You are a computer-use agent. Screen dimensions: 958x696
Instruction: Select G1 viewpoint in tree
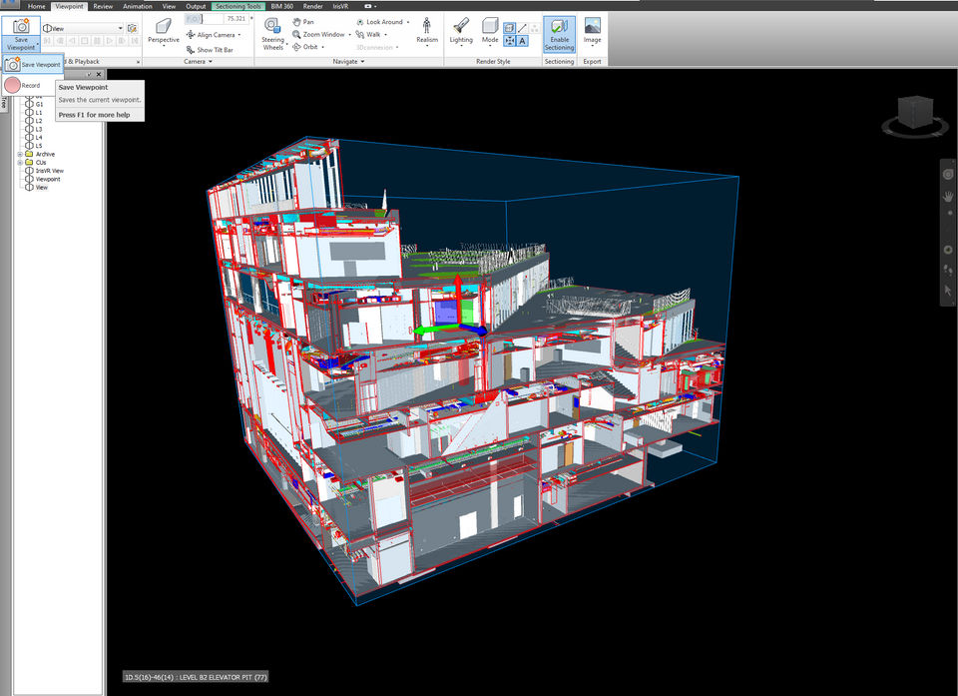coord(34,105)
